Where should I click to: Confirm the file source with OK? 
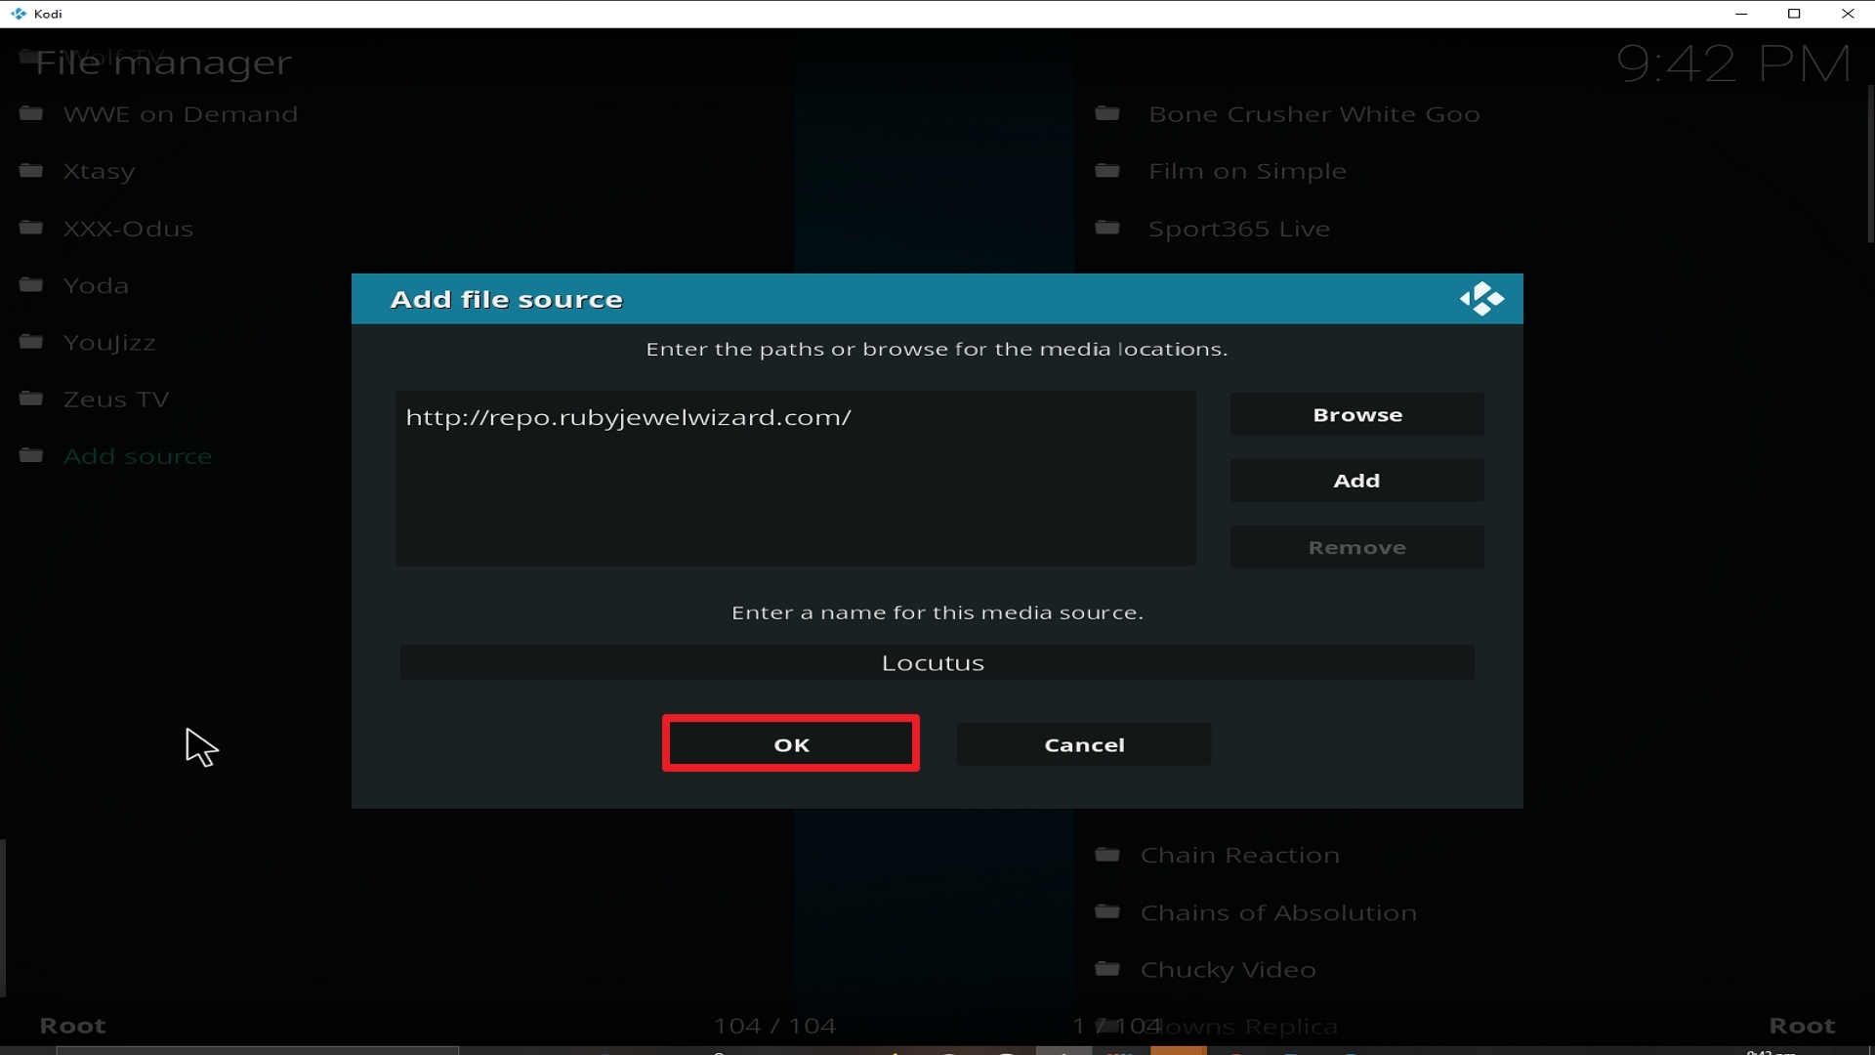point(791,744)
